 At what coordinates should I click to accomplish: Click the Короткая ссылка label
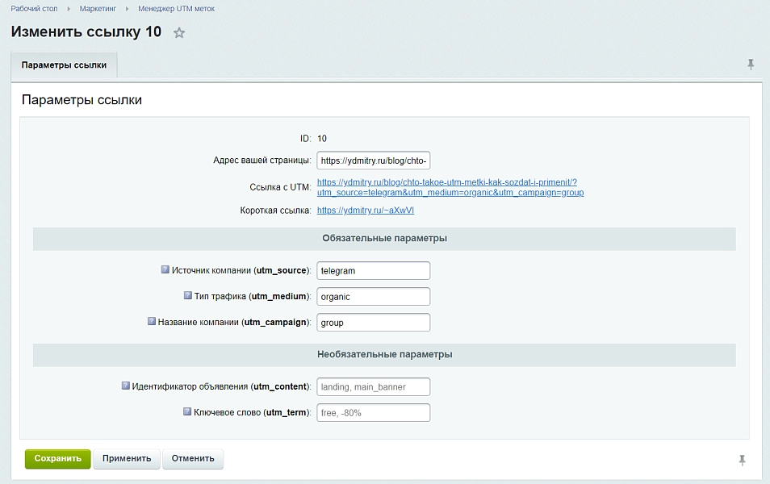coord(275,211)
